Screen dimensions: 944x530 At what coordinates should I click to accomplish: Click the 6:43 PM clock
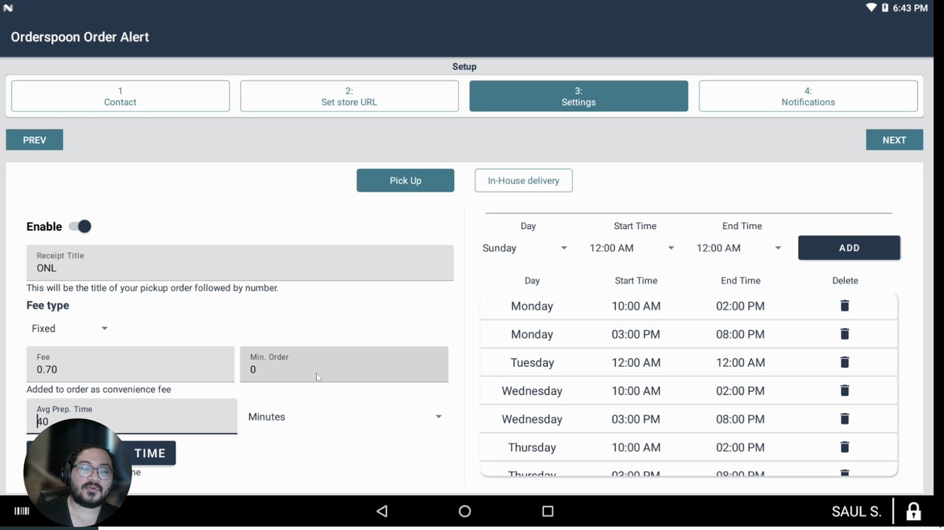[x=910, y=8]
